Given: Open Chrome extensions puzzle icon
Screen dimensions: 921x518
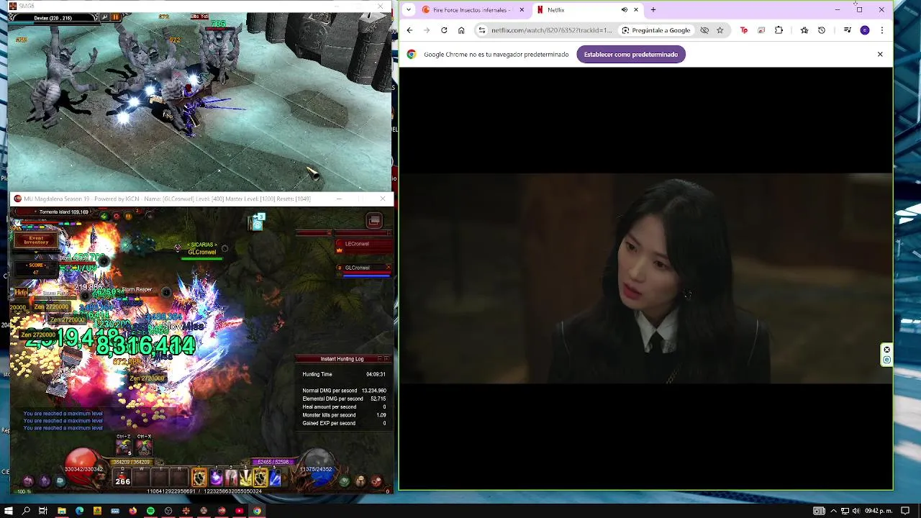Looking at the screenshot, I should (779, 30).
